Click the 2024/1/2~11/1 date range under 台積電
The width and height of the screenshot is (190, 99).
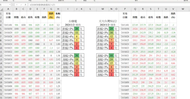click(x=73, y=25)
